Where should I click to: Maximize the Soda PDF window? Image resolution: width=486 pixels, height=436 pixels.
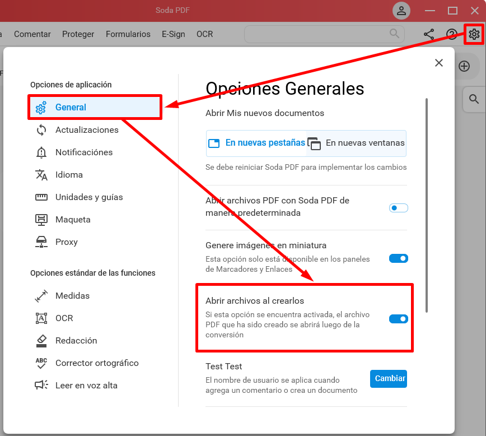452,11
